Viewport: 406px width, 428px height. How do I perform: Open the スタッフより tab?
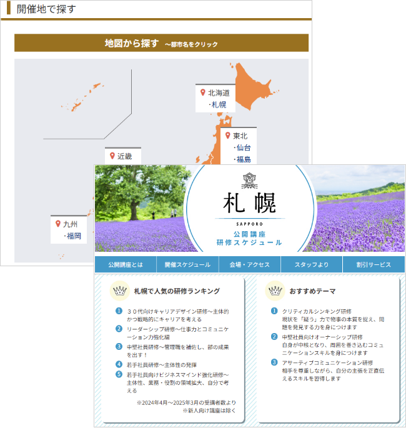[311, 264]
